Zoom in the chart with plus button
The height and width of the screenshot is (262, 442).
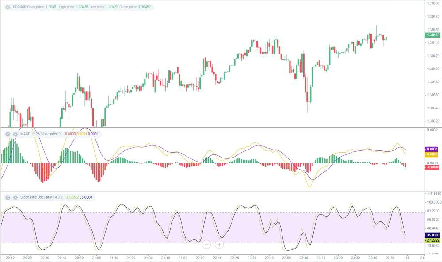tap(219, 244)
